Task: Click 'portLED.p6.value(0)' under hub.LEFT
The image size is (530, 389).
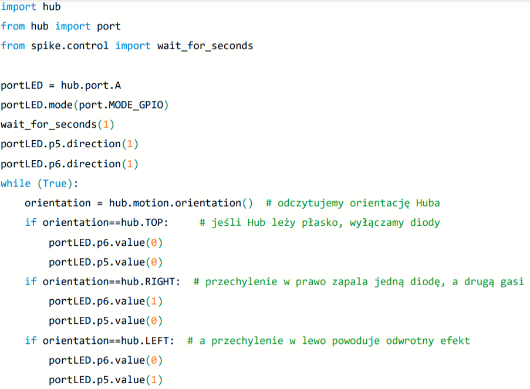Action: 106,360
